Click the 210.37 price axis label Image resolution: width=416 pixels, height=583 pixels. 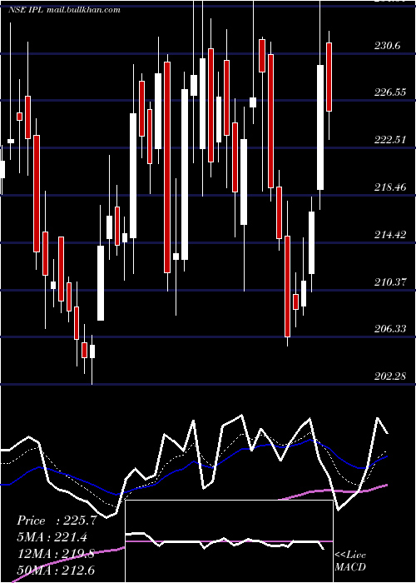tap(389, 282)
